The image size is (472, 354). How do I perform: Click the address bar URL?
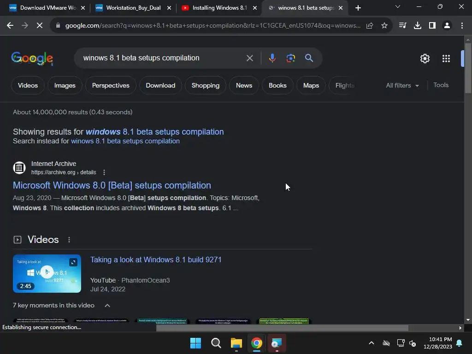point(213,26)
